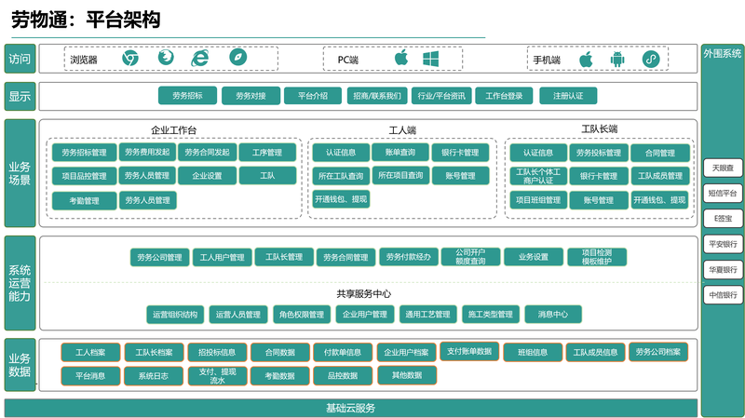The width and height of the screenshot is (745, 418).
Task: Click the 项目班组管理 box
Action: click(x=538, y=200)
